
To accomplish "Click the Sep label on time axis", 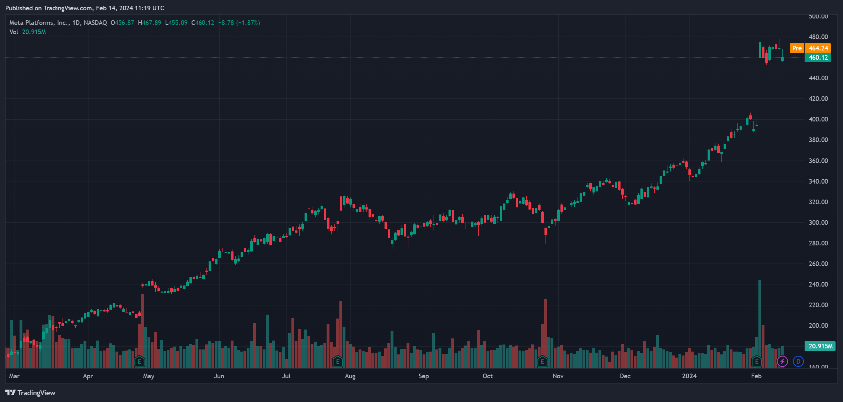I will tap(424, 376).
